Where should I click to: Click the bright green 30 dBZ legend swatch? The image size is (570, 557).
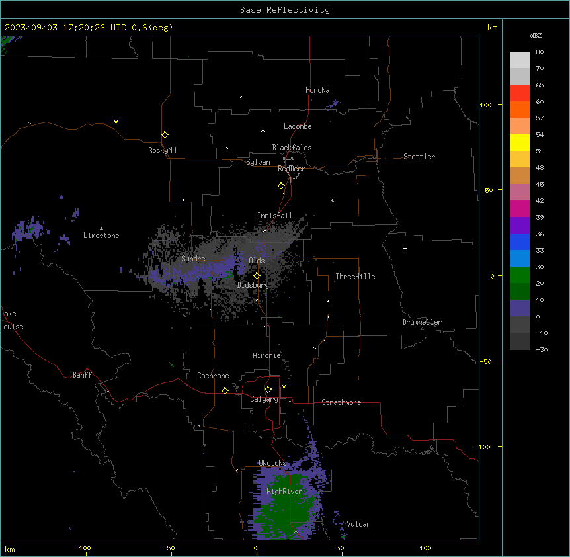[x=520, y=275]
